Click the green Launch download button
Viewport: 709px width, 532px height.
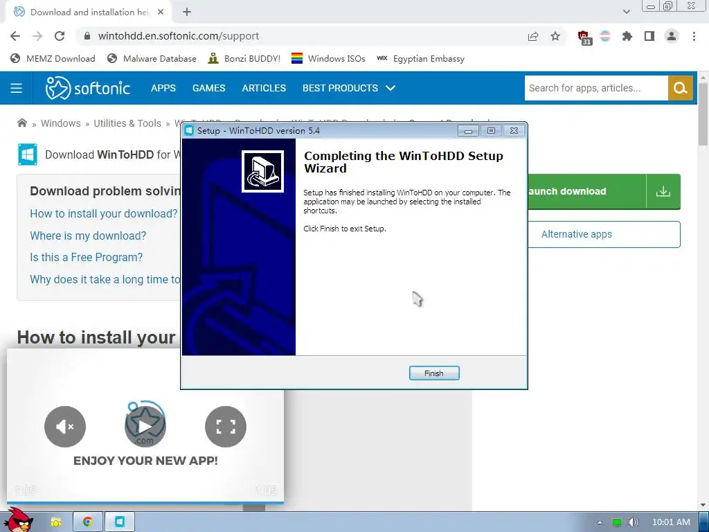[x=587, y=191]
